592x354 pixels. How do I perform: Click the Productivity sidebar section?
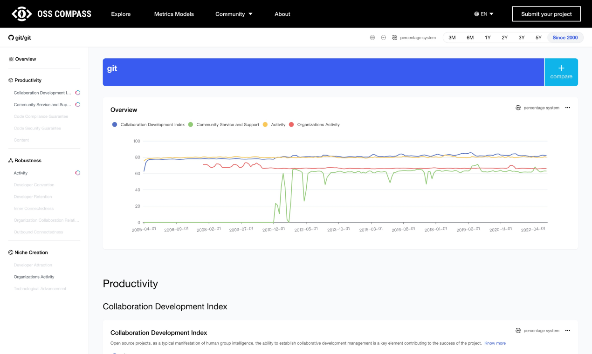pos(28,80)
